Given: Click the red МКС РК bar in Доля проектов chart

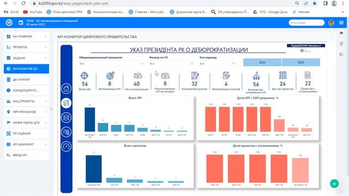Looking at the screenshot, I should coord(215,169).
